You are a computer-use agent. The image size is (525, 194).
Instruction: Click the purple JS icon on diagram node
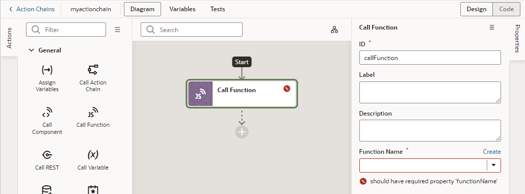200,94
